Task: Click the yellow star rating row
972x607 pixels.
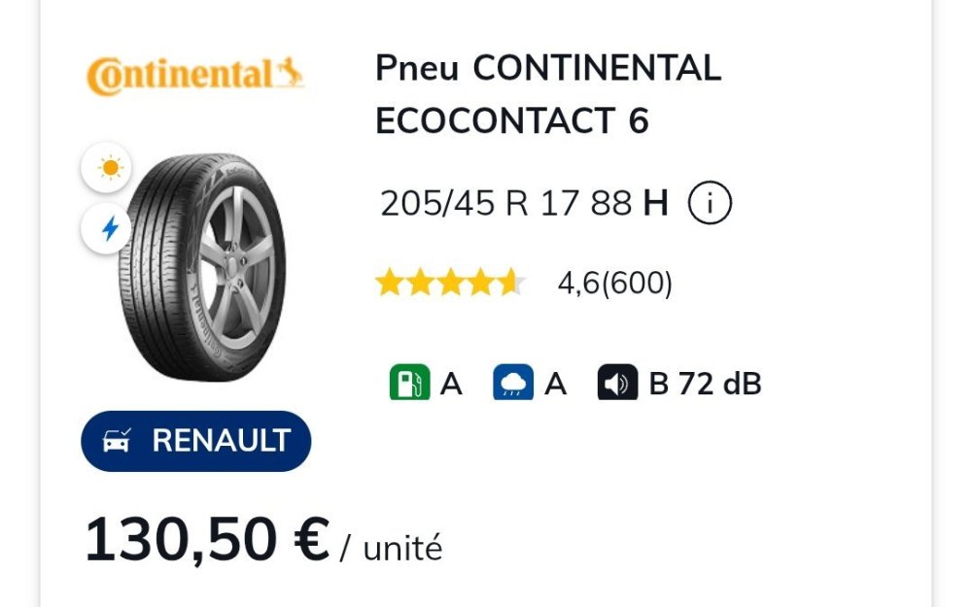Action: coord(450,284)
